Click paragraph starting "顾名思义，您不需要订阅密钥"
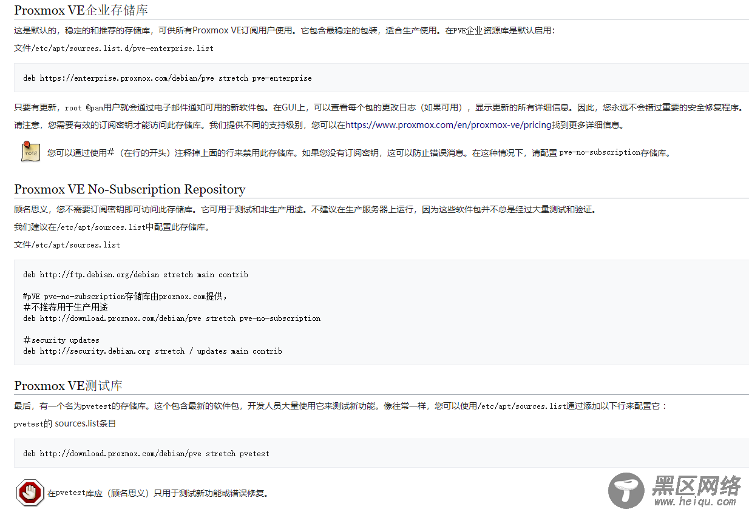Image resolution: width=749 pixels, height=512 pixels. click(307, 209)
